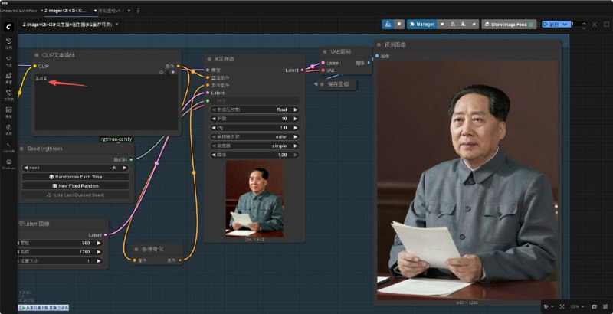613x314 pixels.
Task: Click the square stop icon in top toolbar
Action: [x=399, y=25]
